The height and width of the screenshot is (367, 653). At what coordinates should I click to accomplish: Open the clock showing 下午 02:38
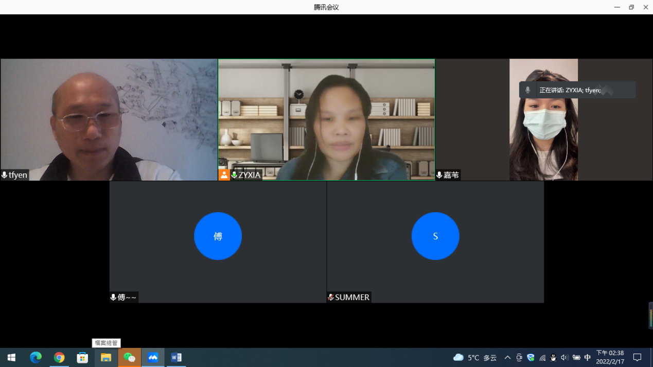(610, 357)
